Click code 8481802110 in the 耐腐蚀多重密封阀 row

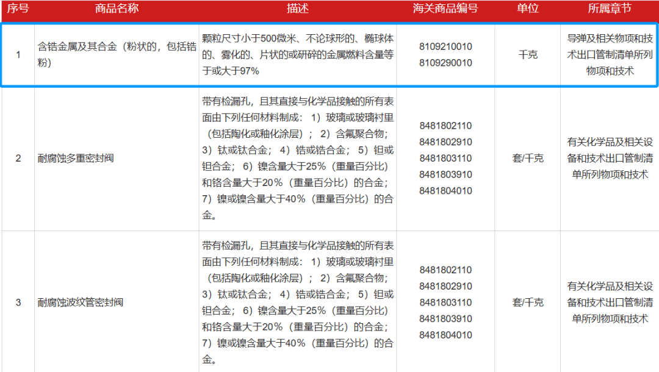tap(445, 126)
